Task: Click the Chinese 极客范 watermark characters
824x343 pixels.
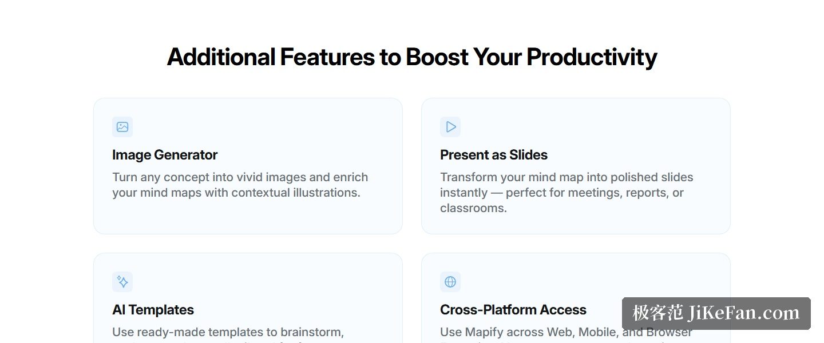Action: 657,313
